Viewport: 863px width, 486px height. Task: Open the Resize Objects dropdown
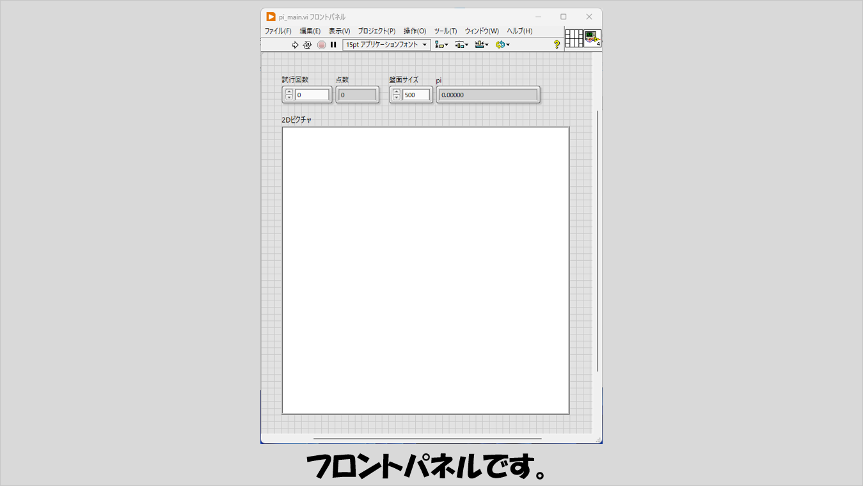pos(481,45)
